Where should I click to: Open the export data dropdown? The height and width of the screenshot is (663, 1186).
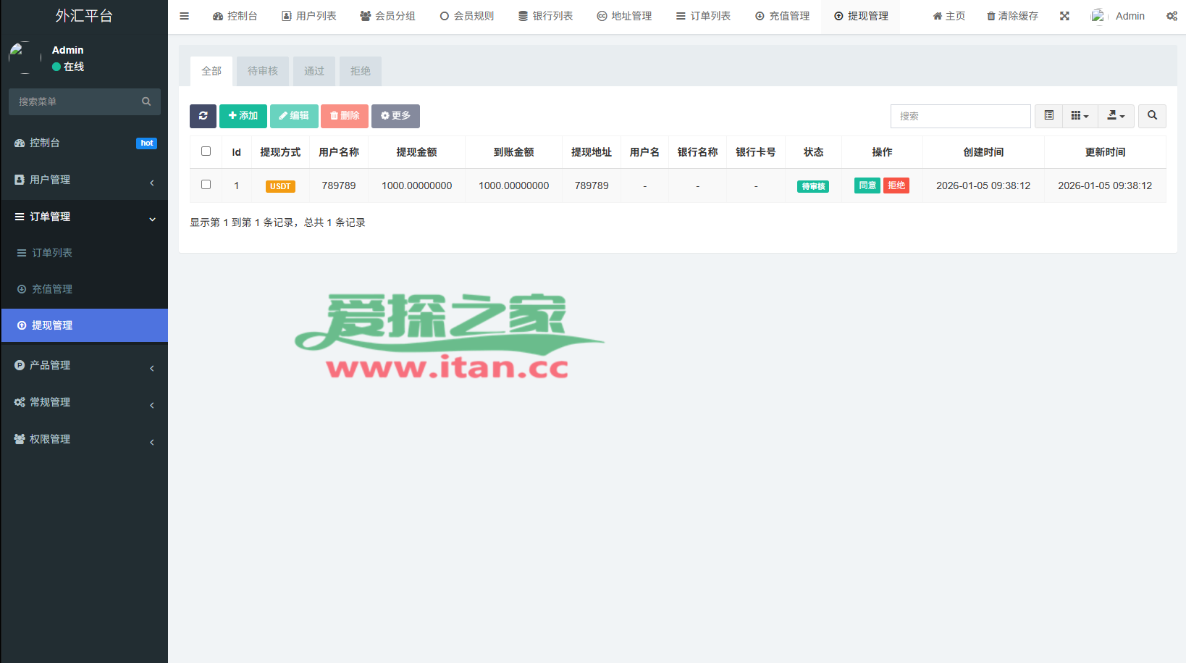click(x=1116, y=116)
